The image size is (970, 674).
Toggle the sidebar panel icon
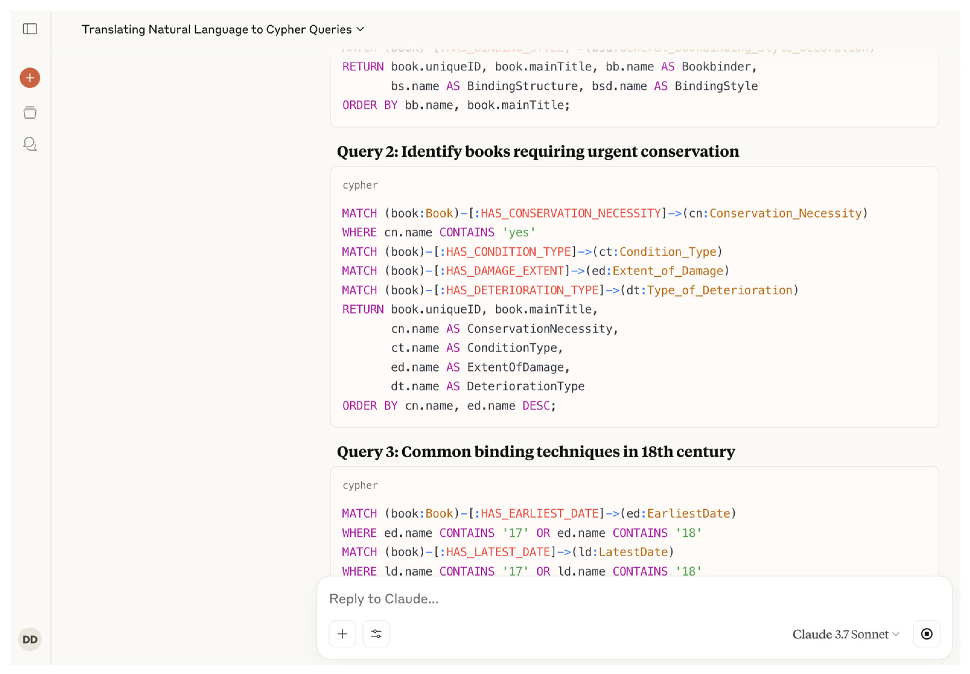click(x=30, y=29)
